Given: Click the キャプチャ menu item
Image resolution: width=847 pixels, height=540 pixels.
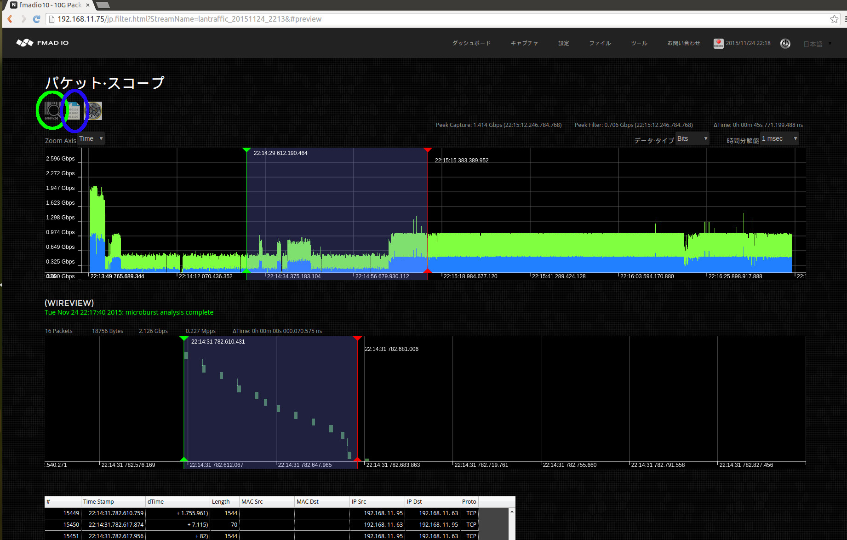Looking at the screenshot, I should tap(524, 43).
